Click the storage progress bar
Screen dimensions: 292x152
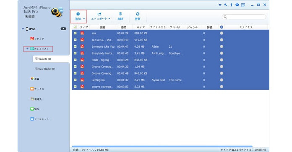162,147
